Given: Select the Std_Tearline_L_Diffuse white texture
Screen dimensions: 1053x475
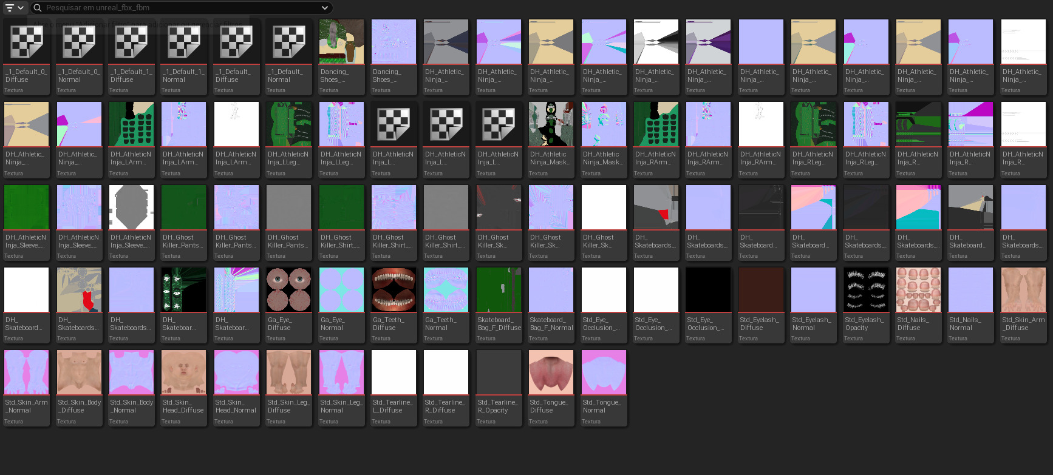Looking at the screenshot, I should pyautogui.click(x=394, y=388).
